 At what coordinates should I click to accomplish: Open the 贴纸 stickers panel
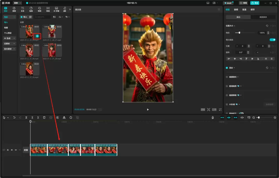pyautogui.click(x=31, y=9)
